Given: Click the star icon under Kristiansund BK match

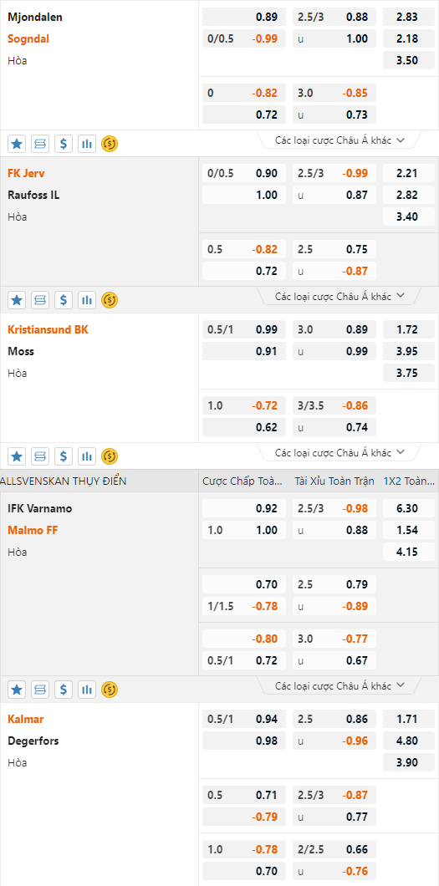Looking at the screenshot, I should (17, 456).
